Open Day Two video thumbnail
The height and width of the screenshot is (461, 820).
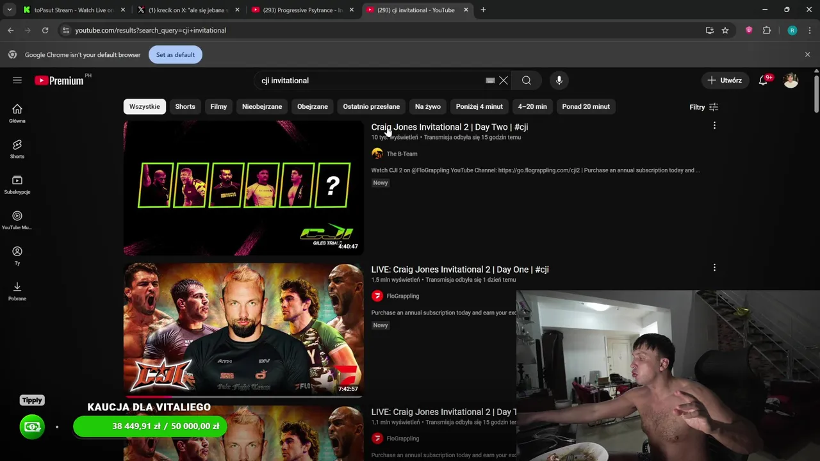point(243,188)
